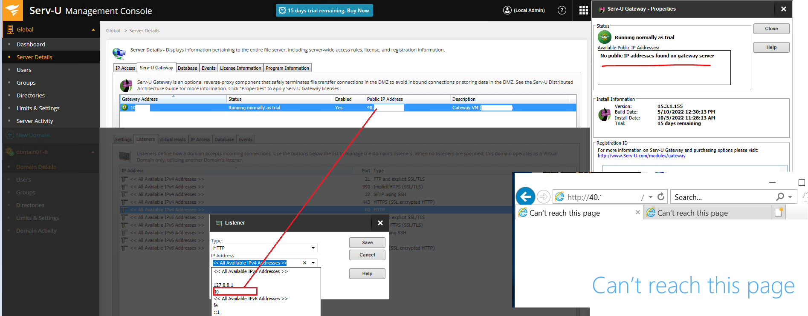Open help question mark icon

pyautogui.click(x=562, y=10)
